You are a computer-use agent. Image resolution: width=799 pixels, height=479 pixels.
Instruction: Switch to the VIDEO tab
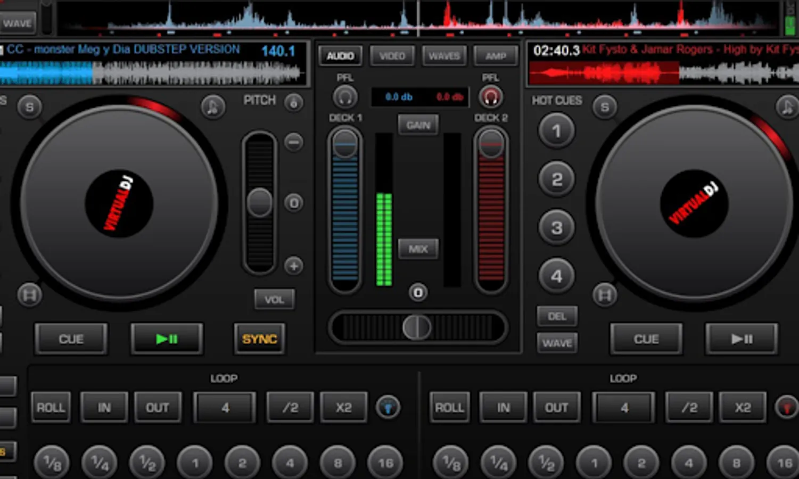(392, 56)
